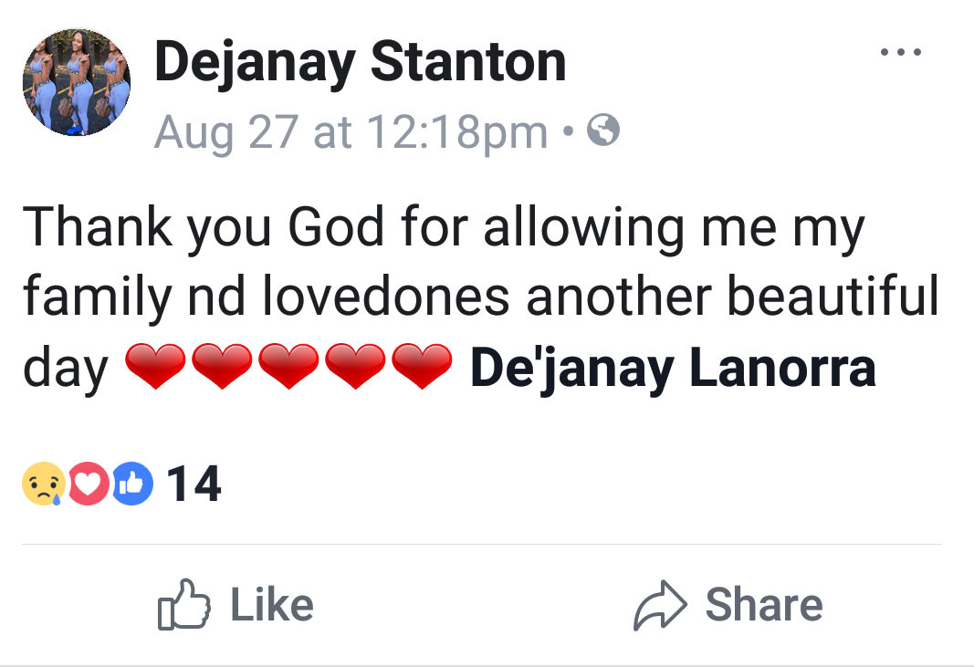The image size is (974, 667).
Task: Click the post text starting "Thank you God"
Action: click(x=443, y=228)
